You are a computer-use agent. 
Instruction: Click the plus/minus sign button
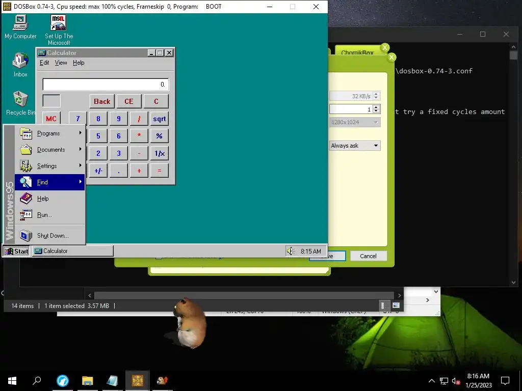pyautogui.click(x=98, y=171)
